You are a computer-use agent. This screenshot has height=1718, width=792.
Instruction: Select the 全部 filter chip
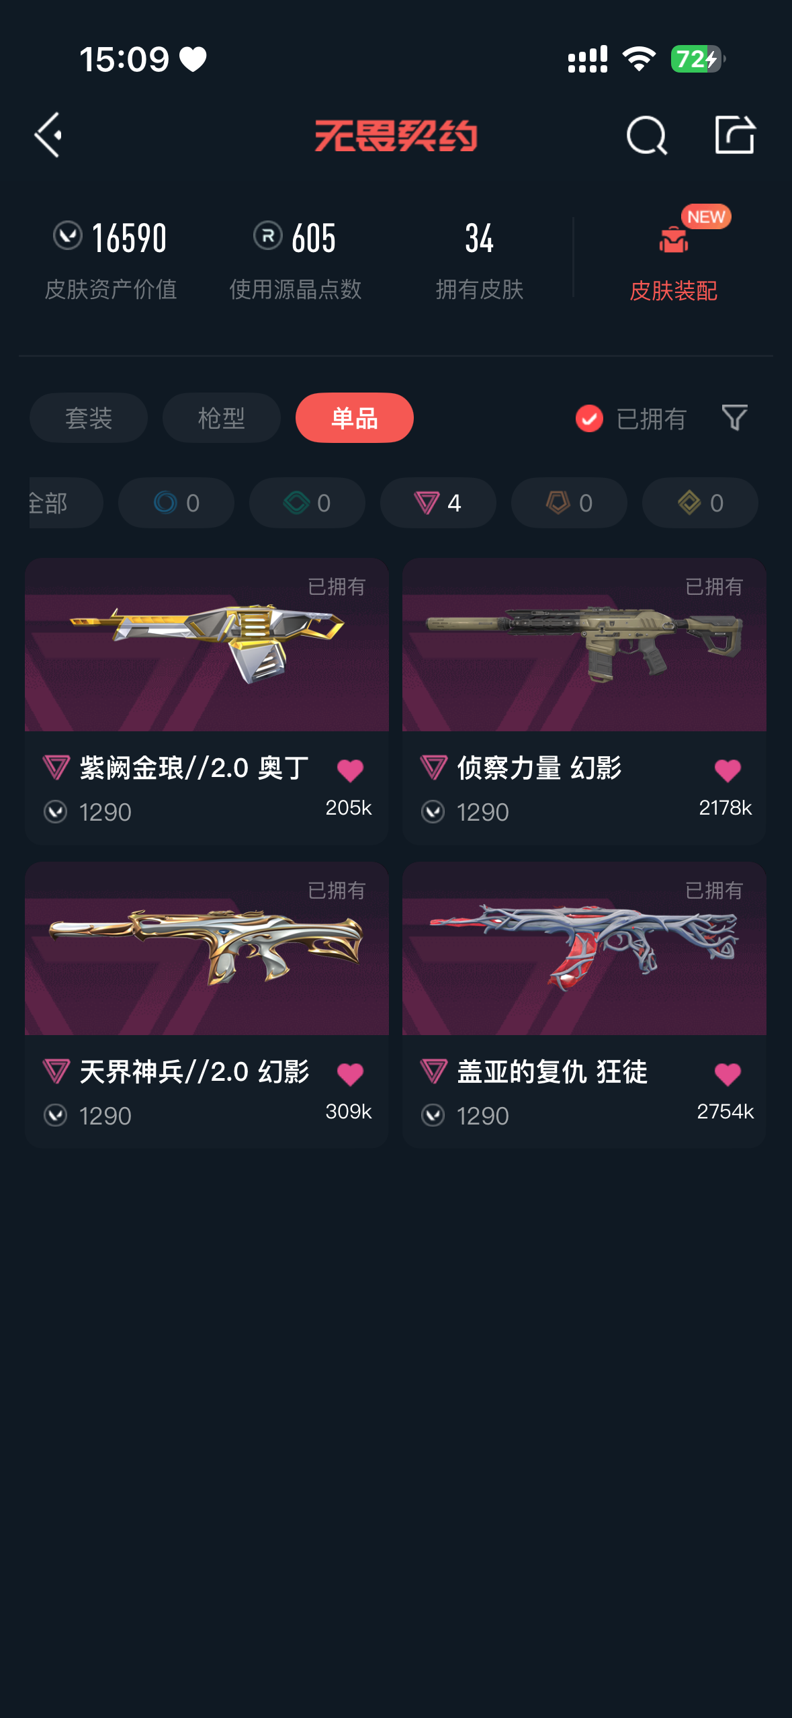click(66, 503)
